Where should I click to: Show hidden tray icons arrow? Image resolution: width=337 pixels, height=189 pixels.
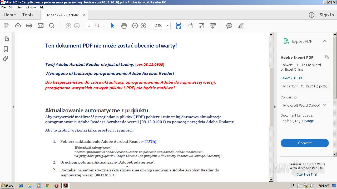[x=294, y=186]
